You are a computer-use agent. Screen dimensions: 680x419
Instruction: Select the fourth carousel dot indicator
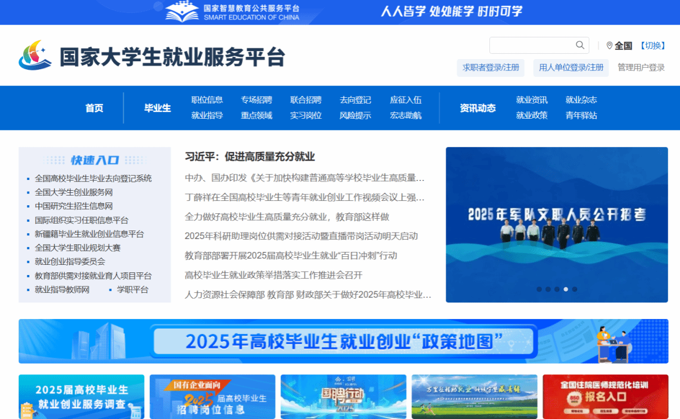(566, 289)
